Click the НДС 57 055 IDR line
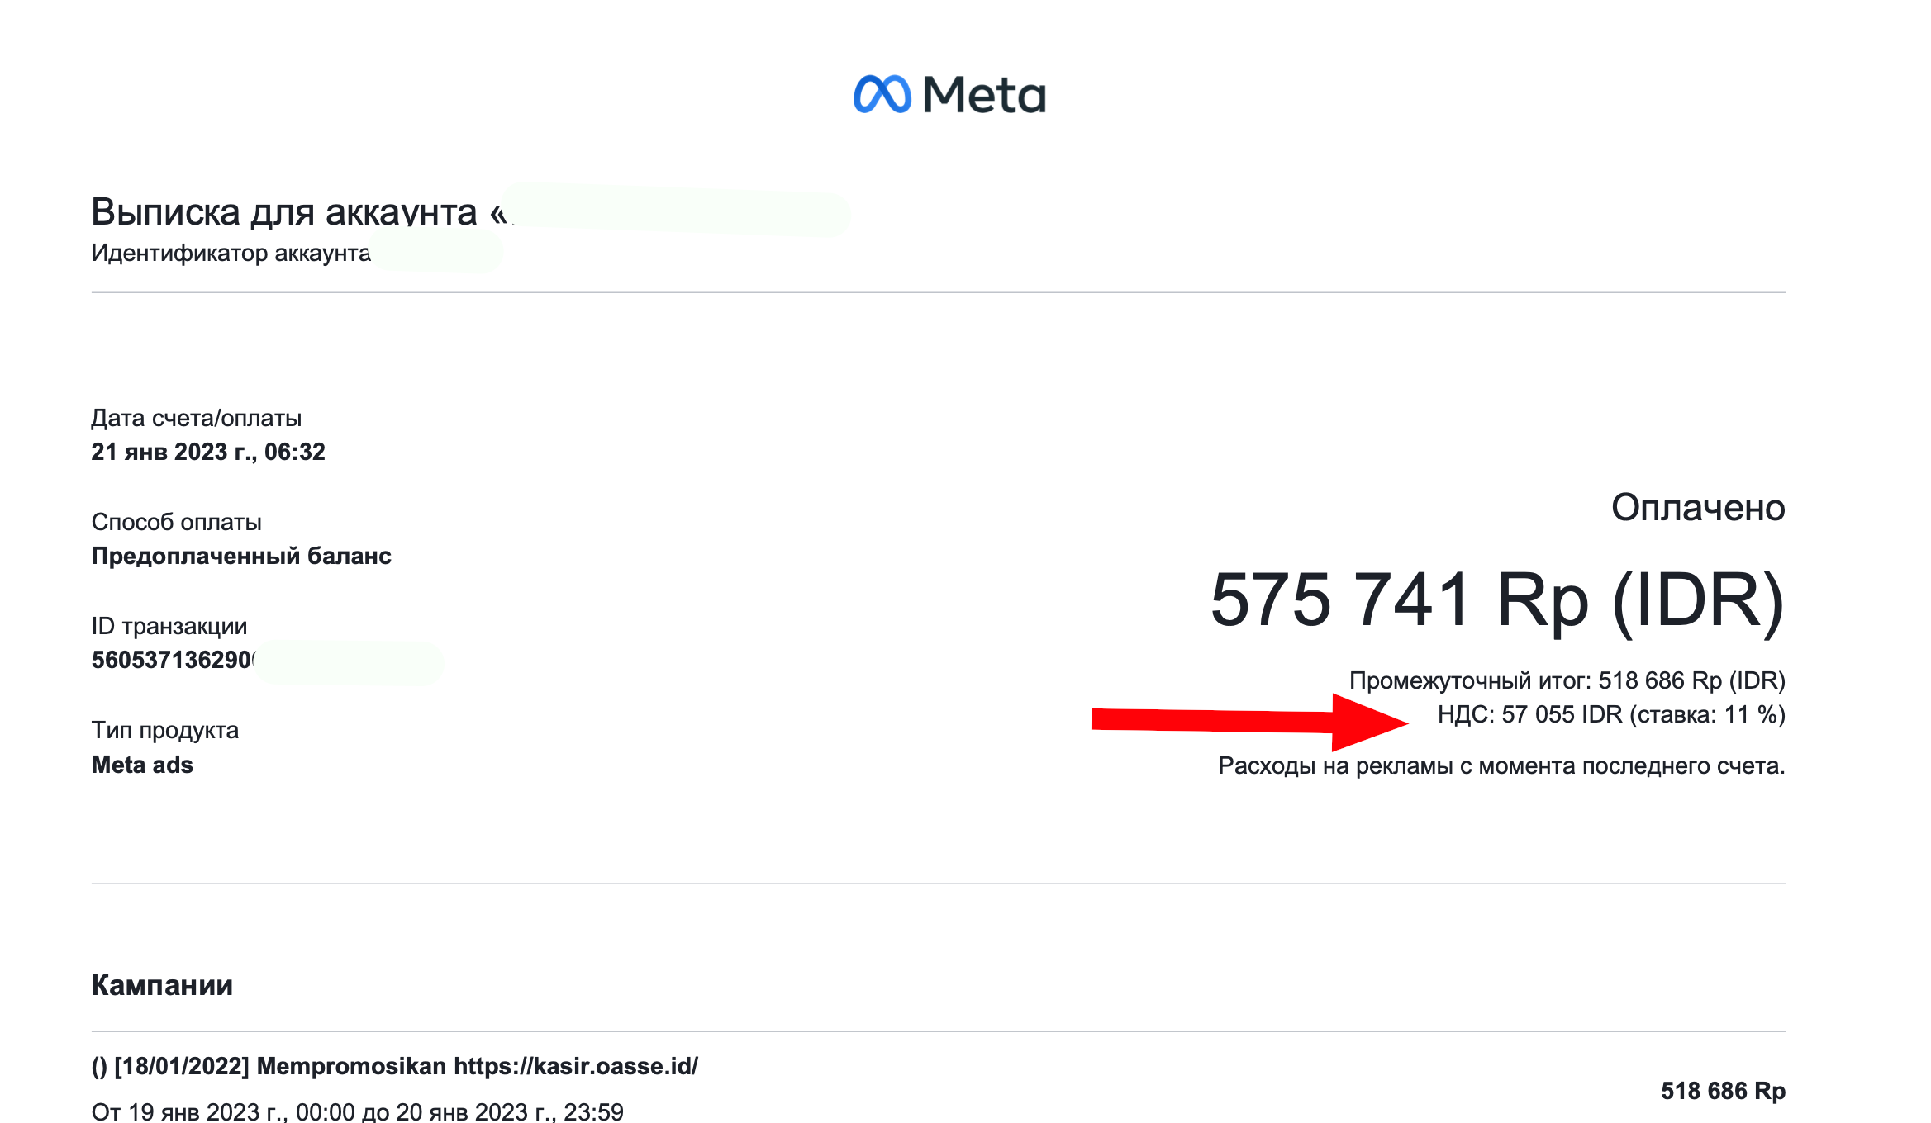This screenshot has height=1123, width=1931. pos(1610,714)
